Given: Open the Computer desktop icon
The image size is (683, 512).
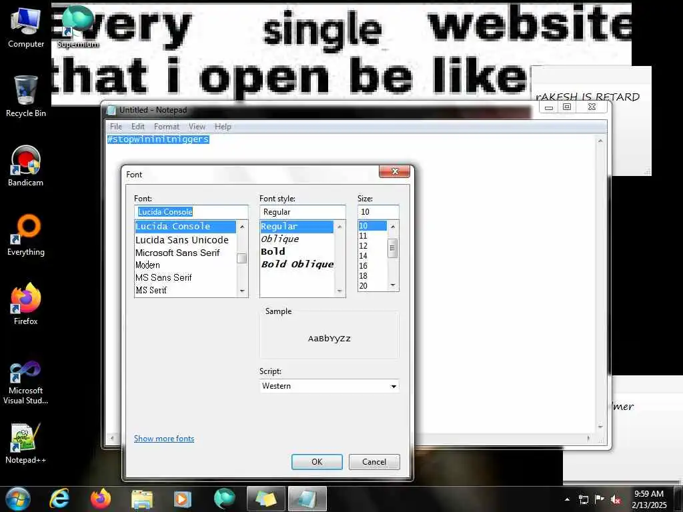Looking at the screenshot, I should pyautogui.click(x=26, y=27).
